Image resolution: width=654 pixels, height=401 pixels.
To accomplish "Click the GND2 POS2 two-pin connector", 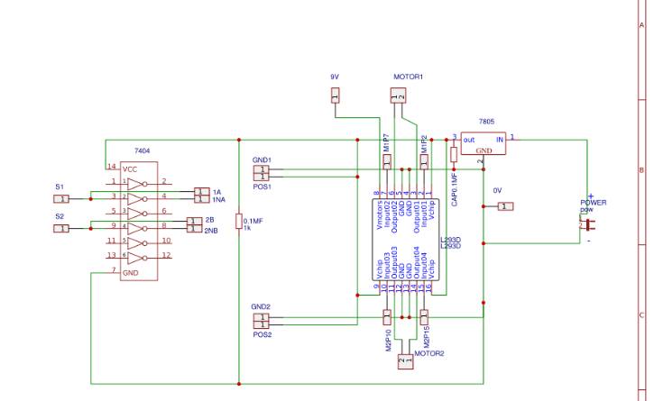I will pos(260,321).
